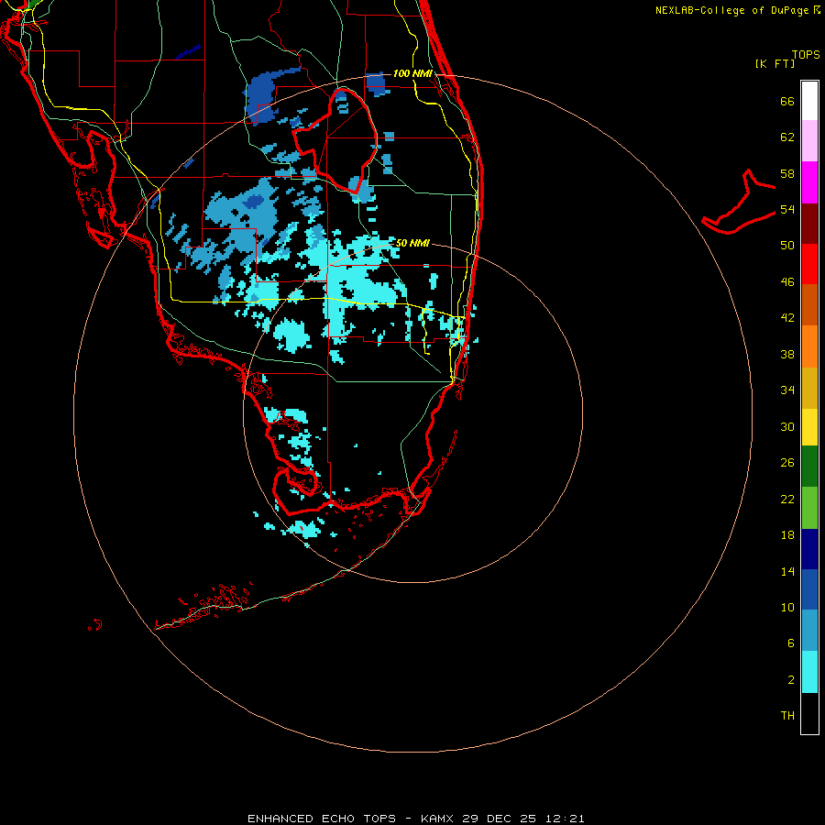The width and height of the screenshot is (825, 825).
Task: Click the K FT units label
Action: [775, 63]
